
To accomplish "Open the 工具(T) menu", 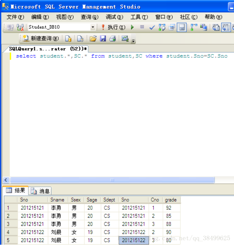I will click(139, 17).
